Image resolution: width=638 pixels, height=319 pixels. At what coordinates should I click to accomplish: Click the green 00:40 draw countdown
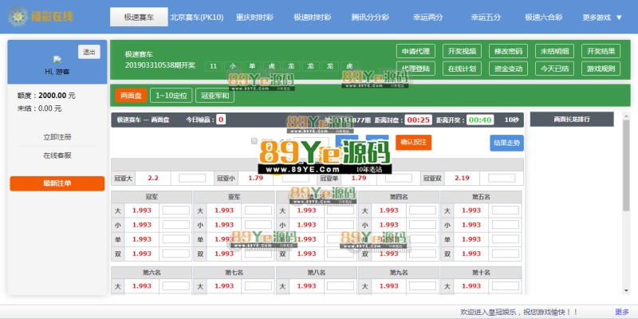coord(480,120)
